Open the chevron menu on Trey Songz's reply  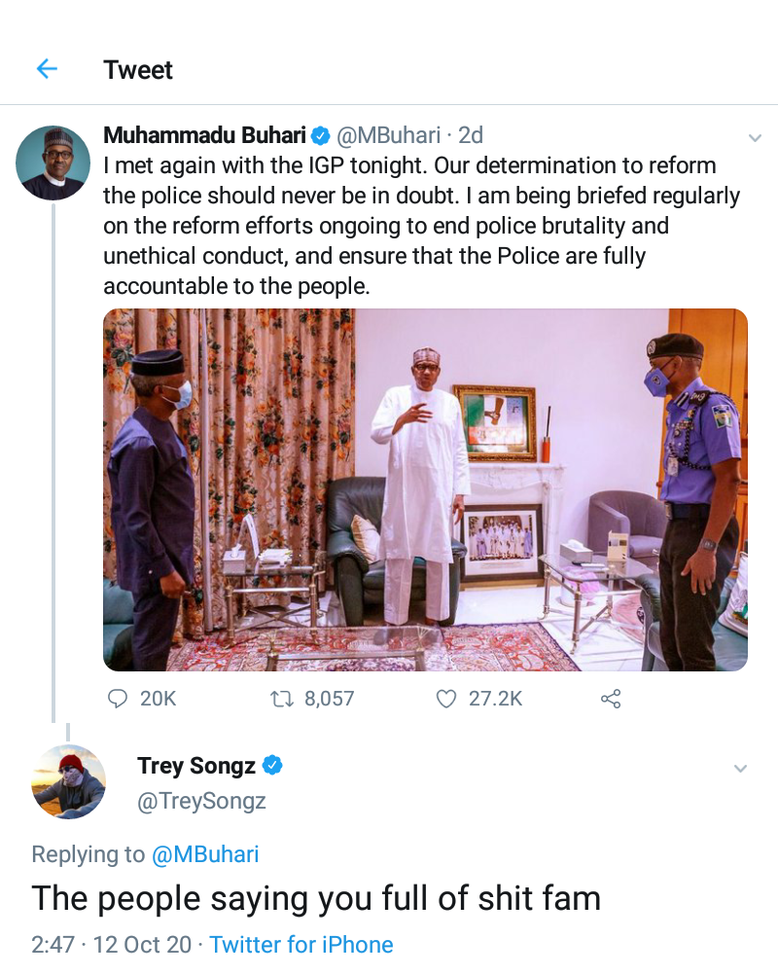pos(740,768)
